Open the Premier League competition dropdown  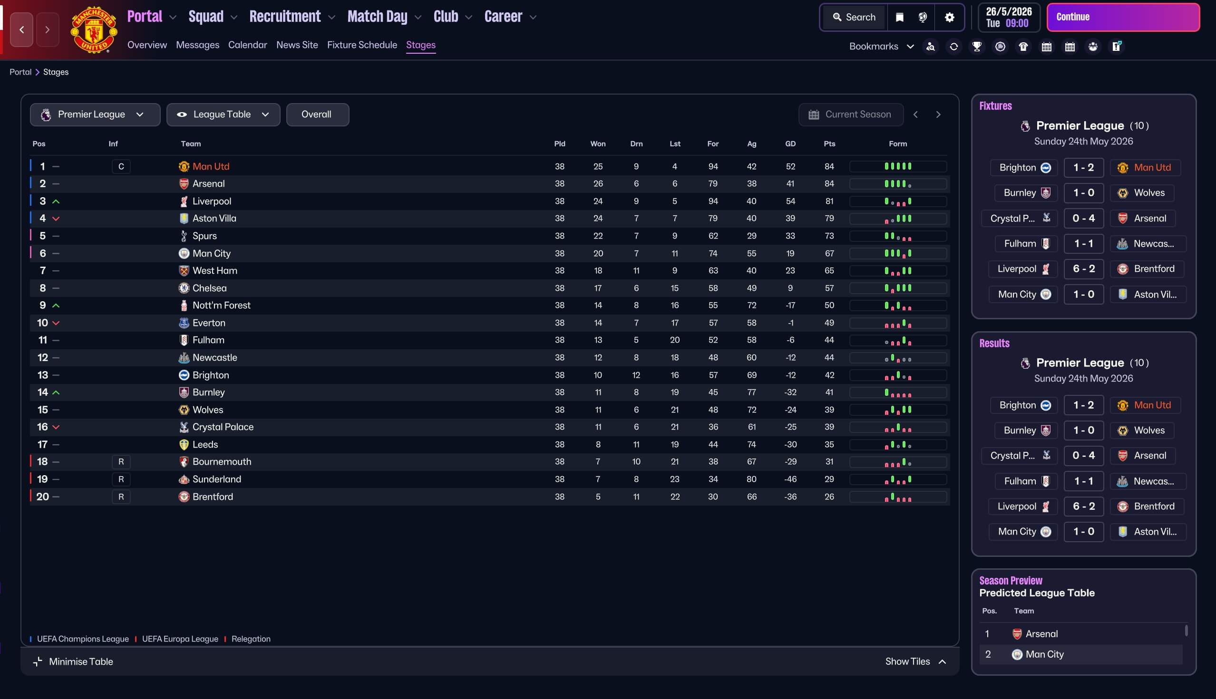(x=95, y=114)
